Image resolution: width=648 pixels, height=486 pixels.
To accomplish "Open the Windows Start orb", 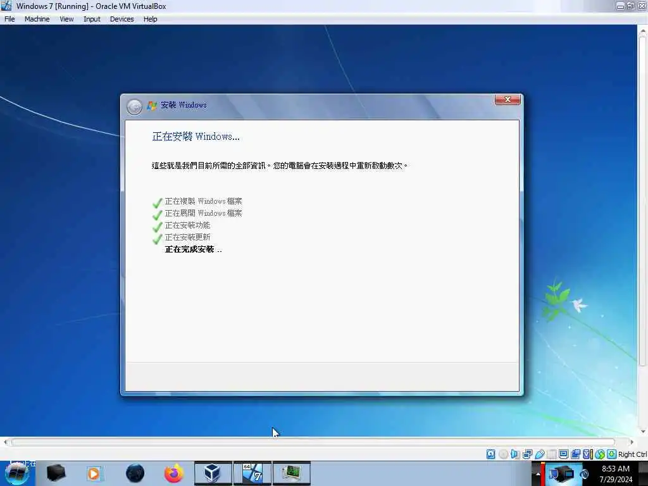I will pyautogui.click(x=17, y=473).
